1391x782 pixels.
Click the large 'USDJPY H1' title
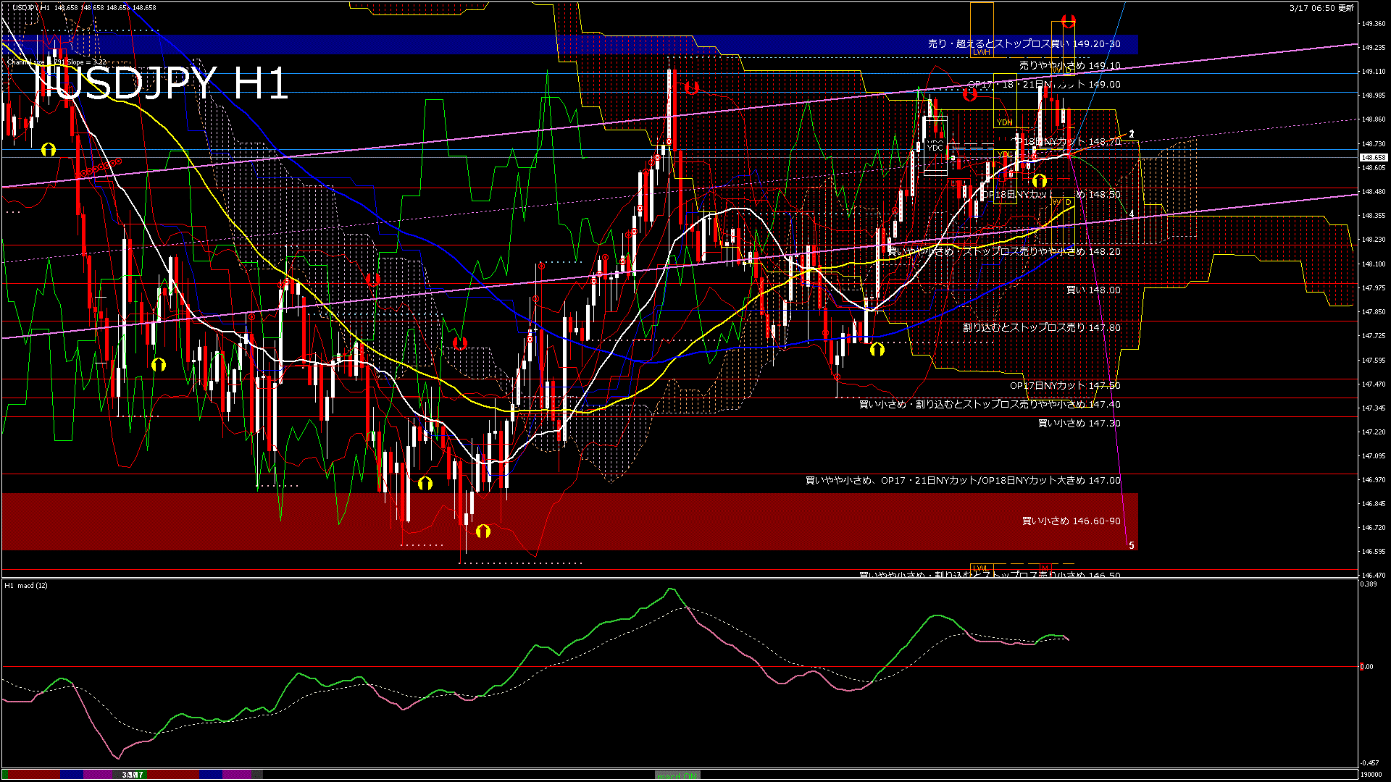click(x=161, y=83)
